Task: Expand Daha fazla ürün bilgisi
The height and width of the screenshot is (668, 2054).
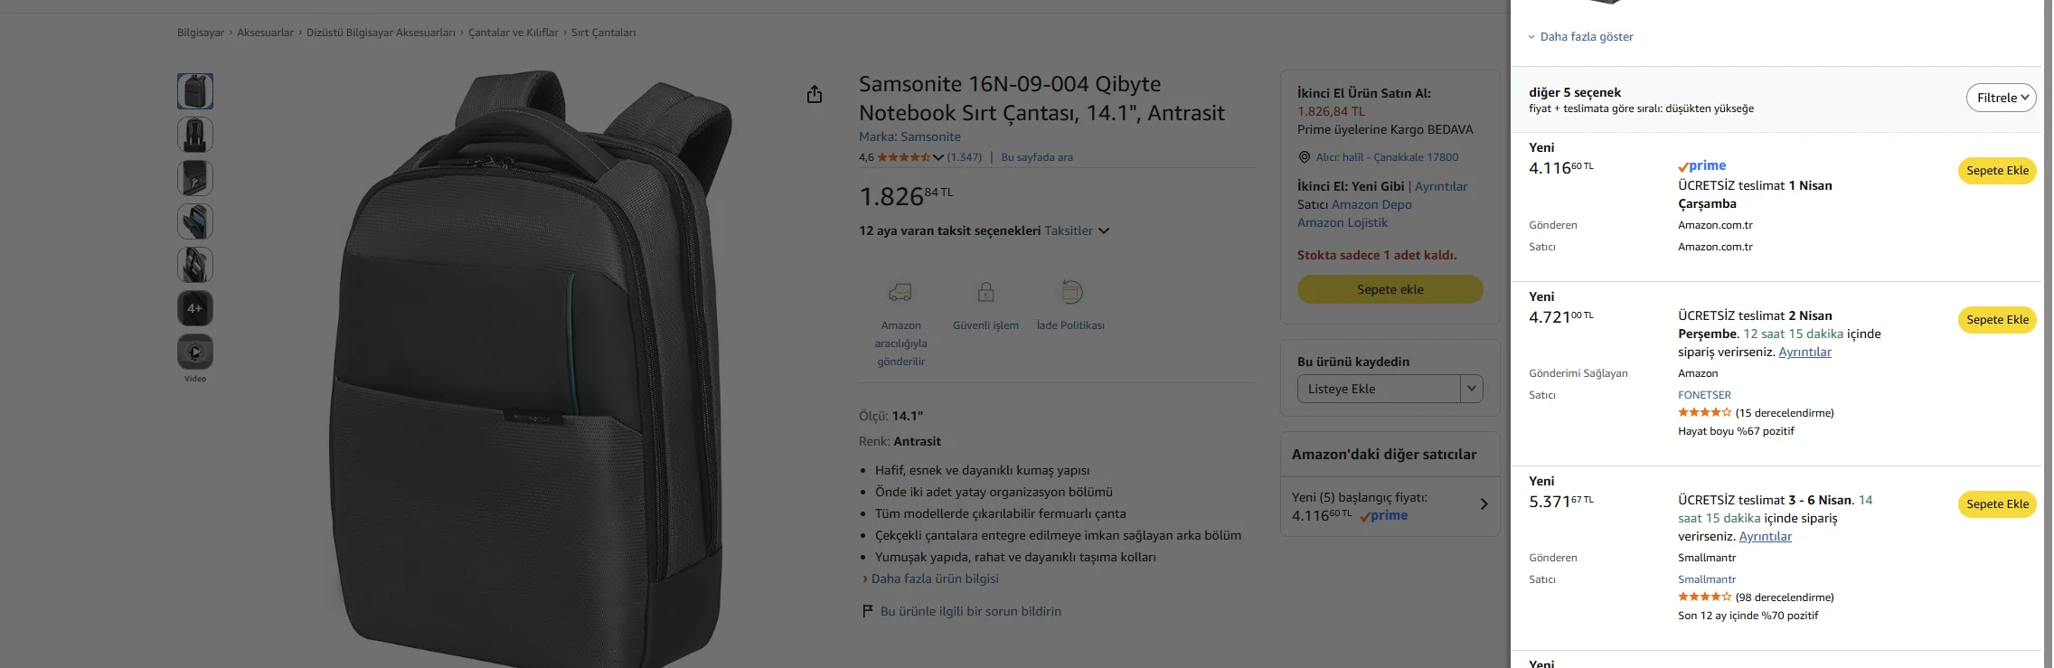Action: pos(935,579)
